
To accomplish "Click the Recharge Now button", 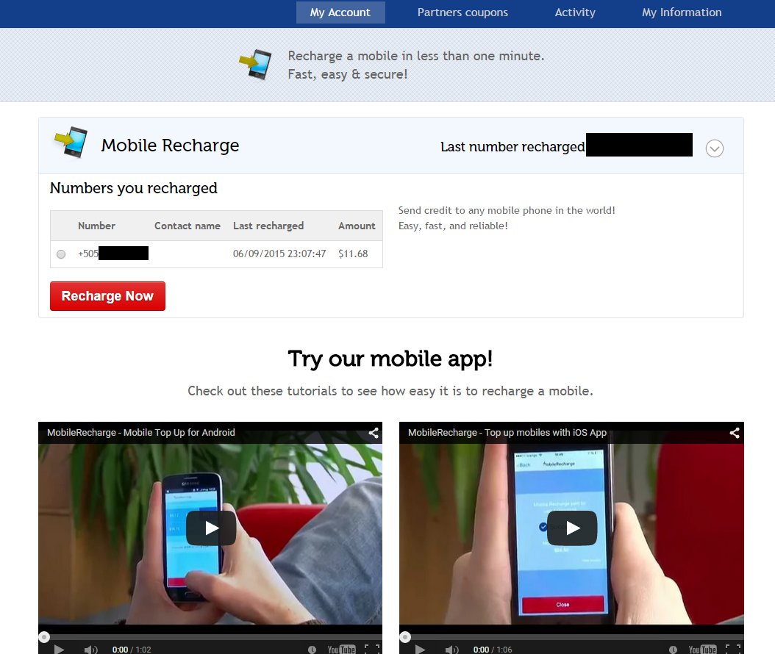I will (107, 296).
